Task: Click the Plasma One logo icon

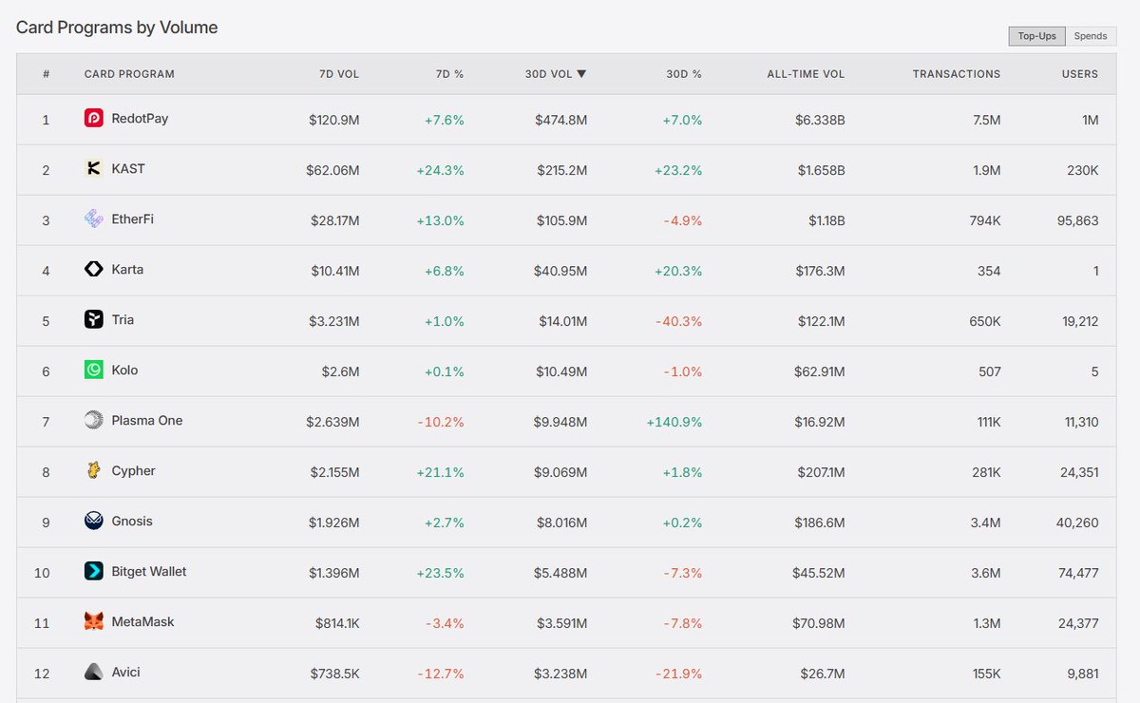Action: click(93, 421)
